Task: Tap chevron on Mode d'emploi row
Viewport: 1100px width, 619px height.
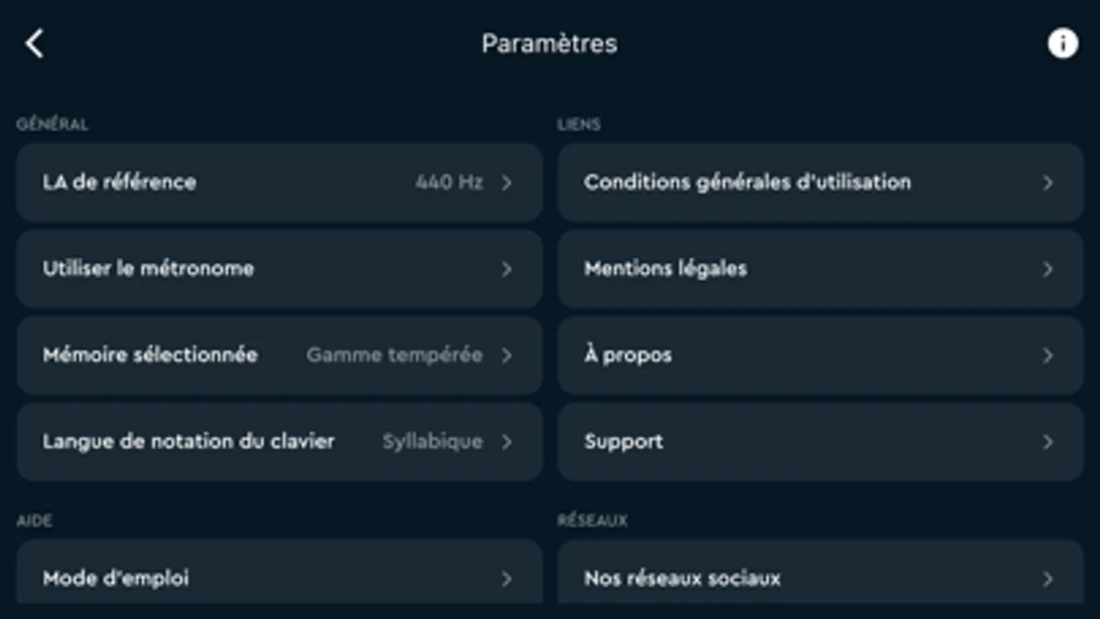Action: pyautogui.click(x=507, y=579)
